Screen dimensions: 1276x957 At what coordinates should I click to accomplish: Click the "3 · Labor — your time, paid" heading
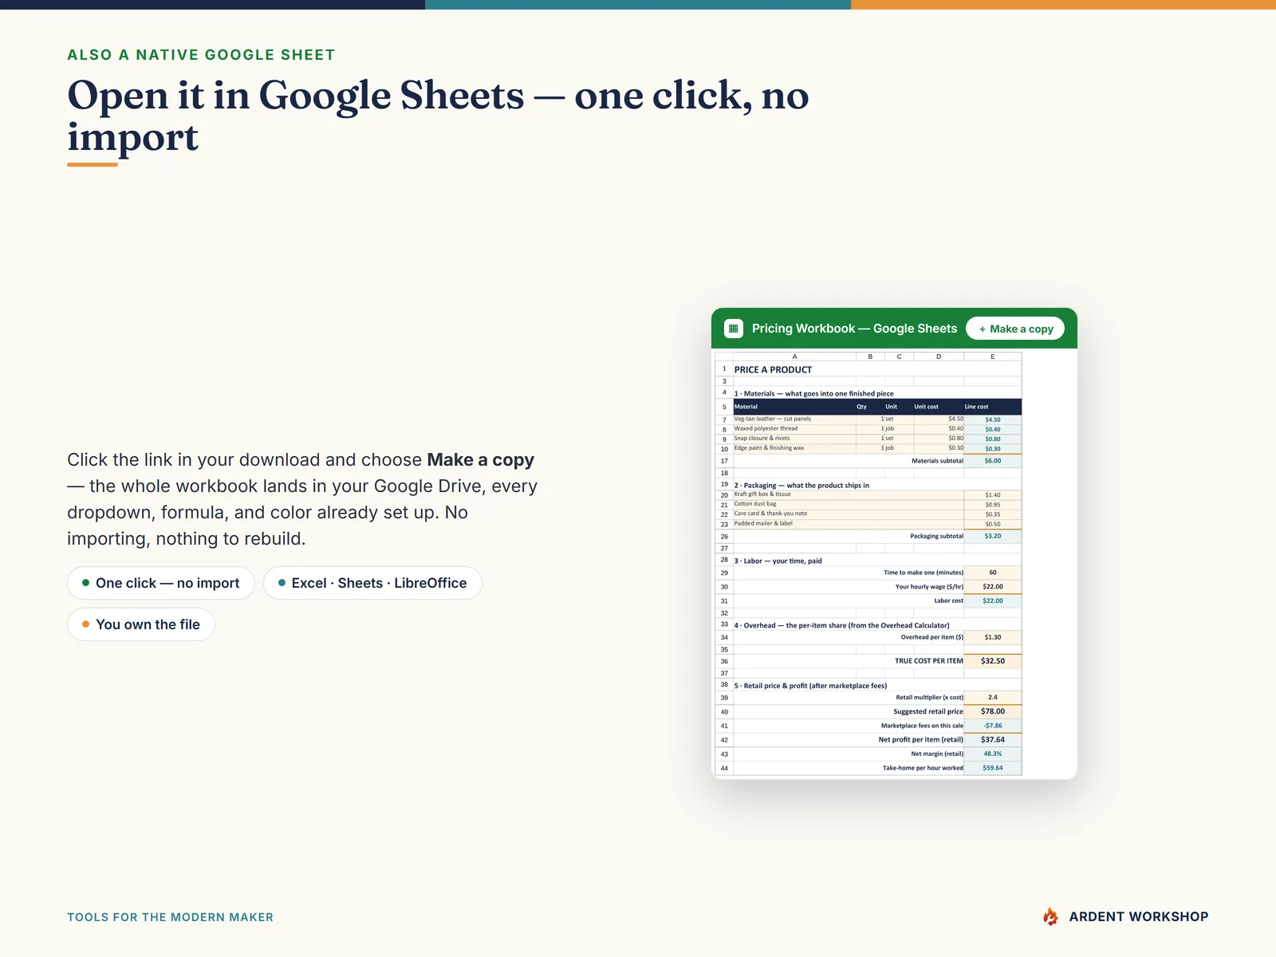coord(778,561)
